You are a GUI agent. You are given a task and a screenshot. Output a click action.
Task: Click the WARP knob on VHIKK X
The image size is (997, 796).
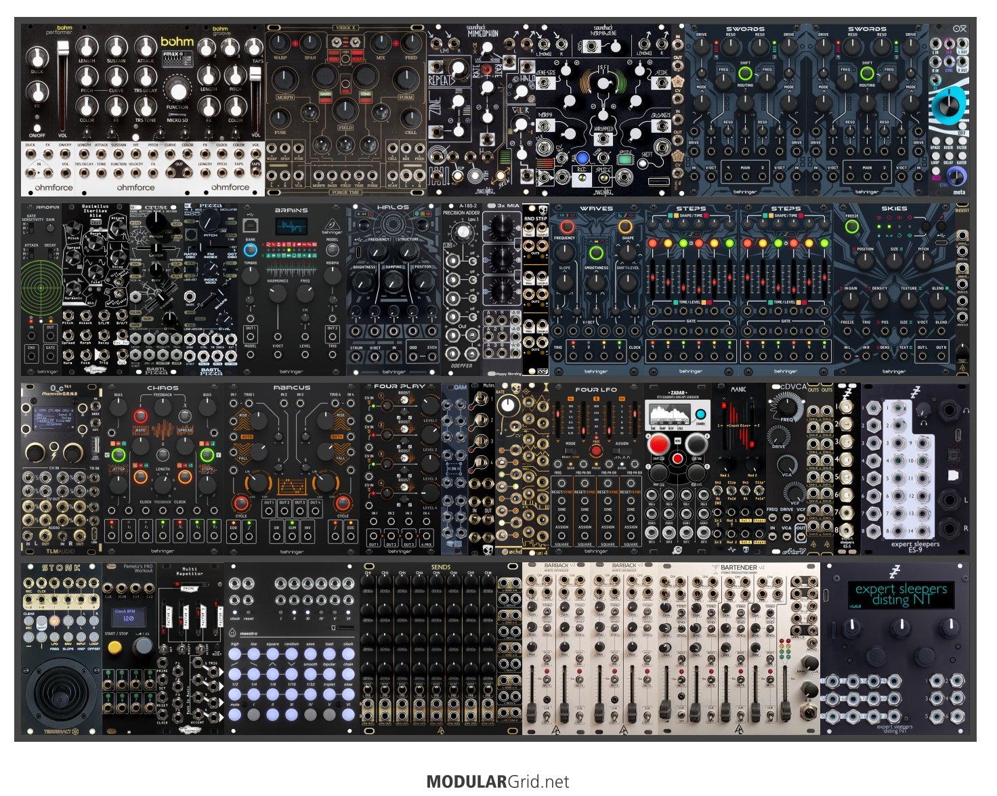point(280,44)
